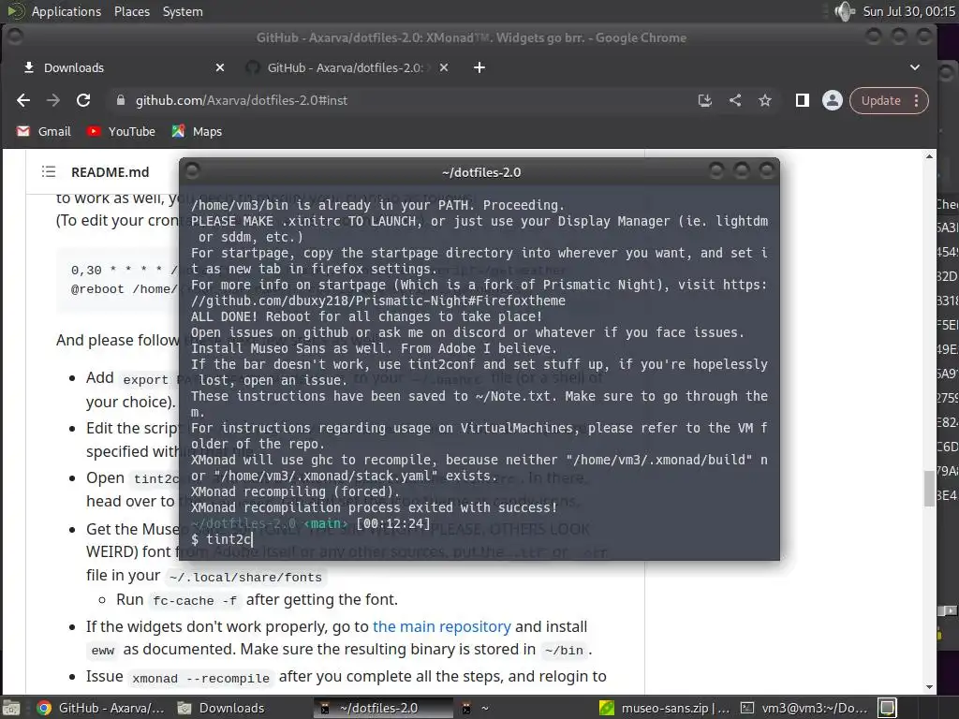Viewport: 959px width, 719px height.
Task: Click the '~/.local/share/fonts' code text
Action: click(x=245, y=577)
